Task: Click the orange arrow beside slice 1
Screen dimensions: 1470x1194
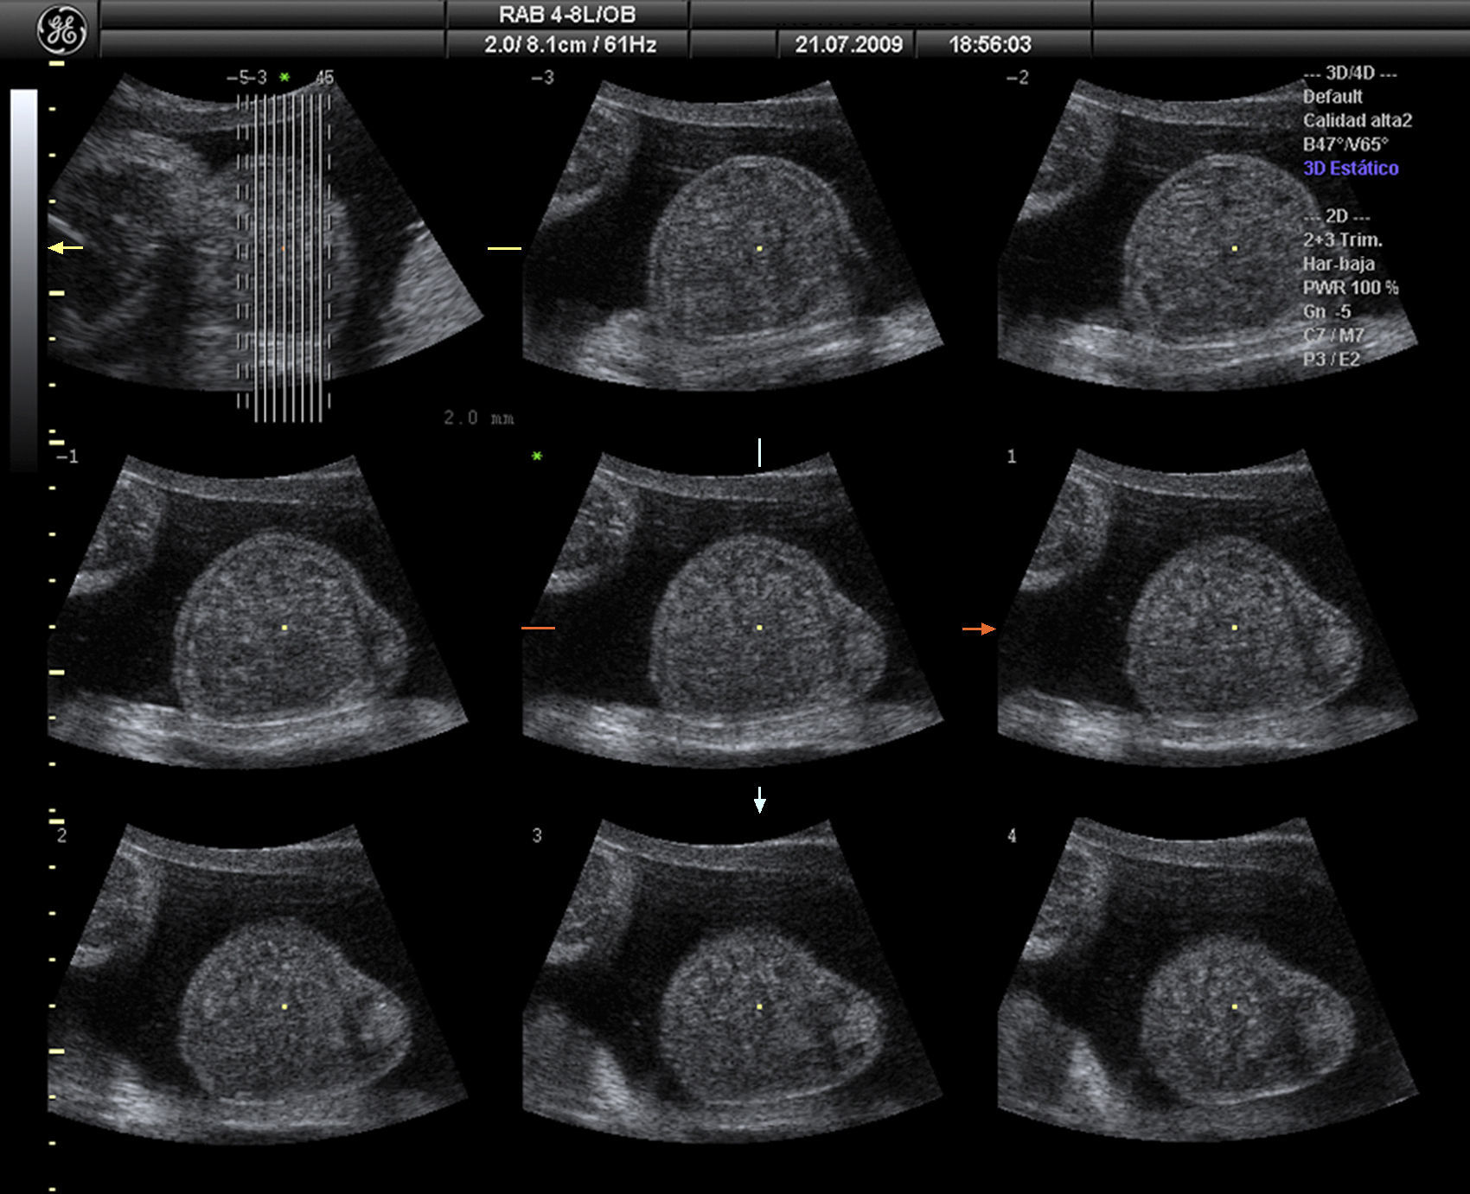Action: [979, 629]
